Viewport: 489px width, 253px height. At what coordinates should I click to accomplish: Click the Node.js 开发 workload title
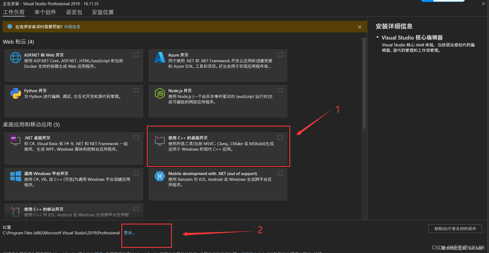coord(180,91)
